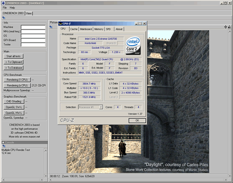Start the OpenGL SW-L test
233x183 pixels.
click(14, 107)
